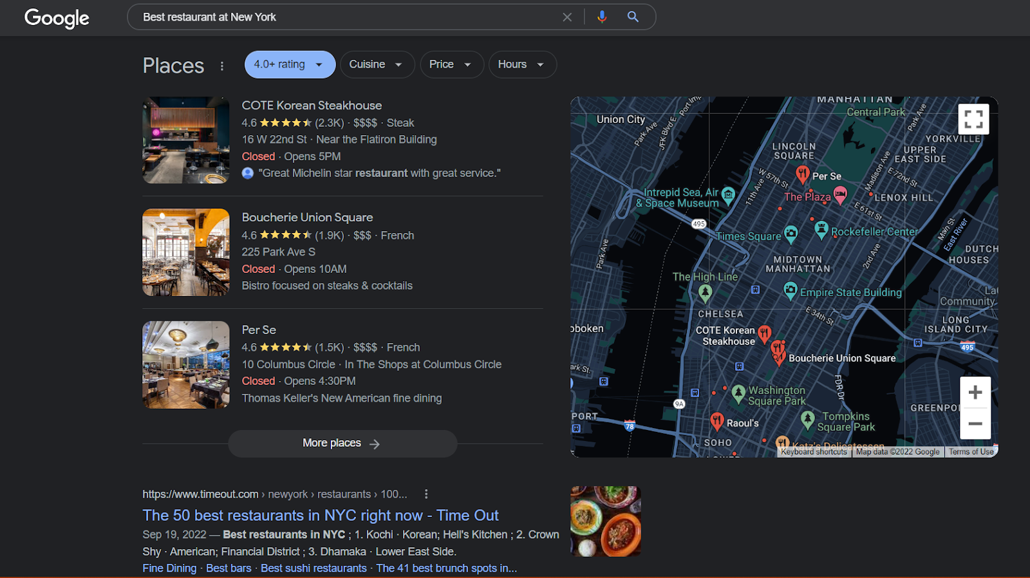Follow The 41 best brunch spots sitelink

(x=447, y=568)
